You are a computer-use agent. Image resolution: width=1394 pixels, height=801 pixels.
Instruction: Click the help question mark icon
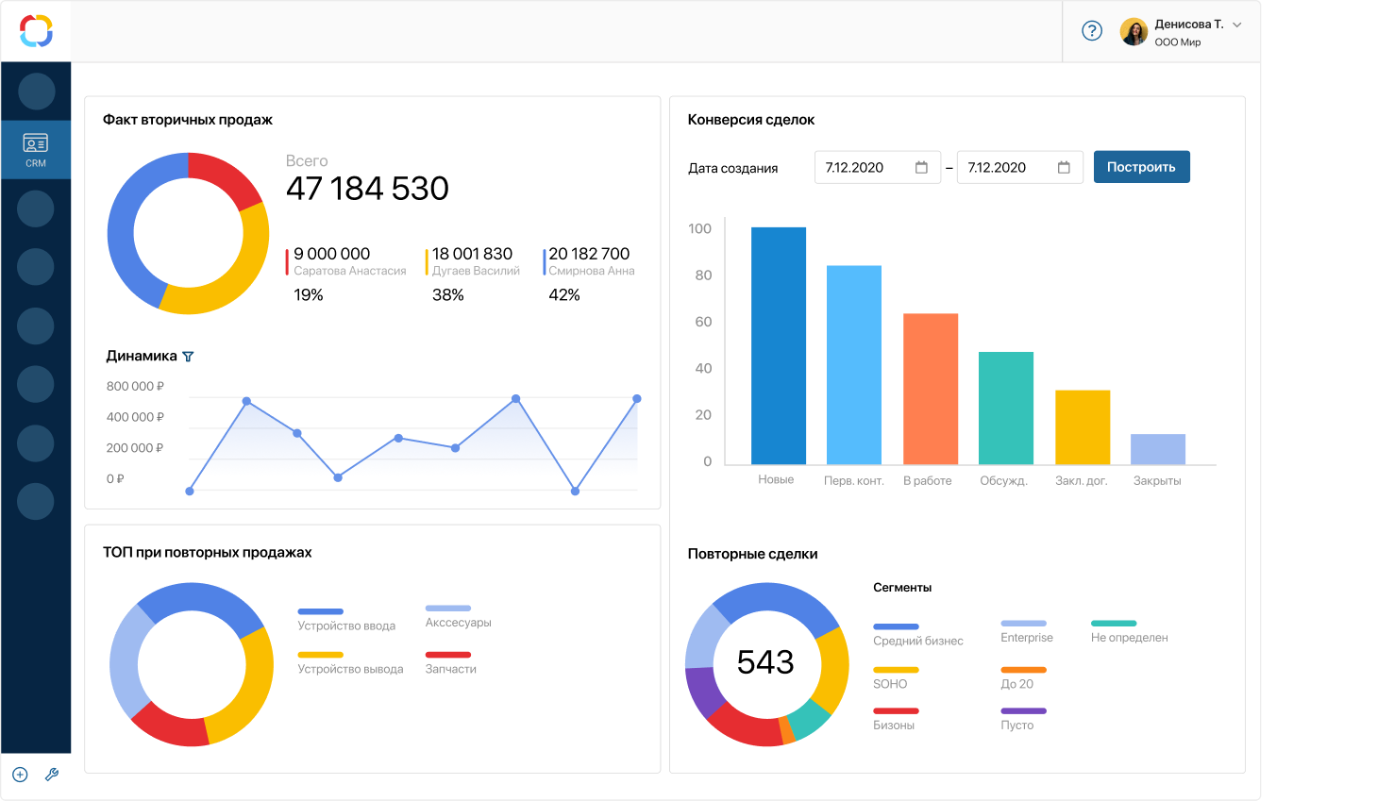pyautogui.click(x=1092, y=31)
